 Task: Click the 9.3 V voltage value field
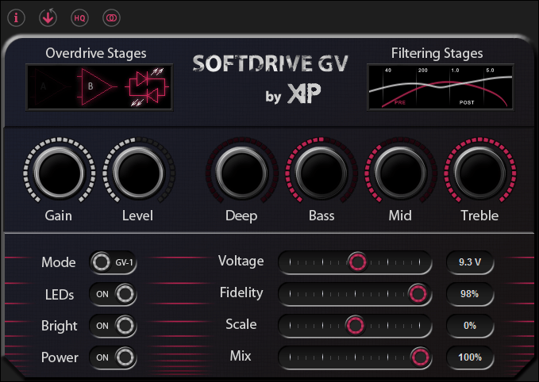(x=470, y=262)
